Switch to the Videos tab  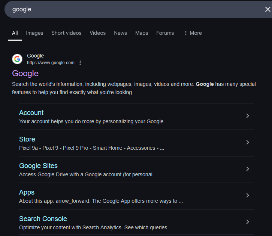pyautogui.click(x=98, y=33)
